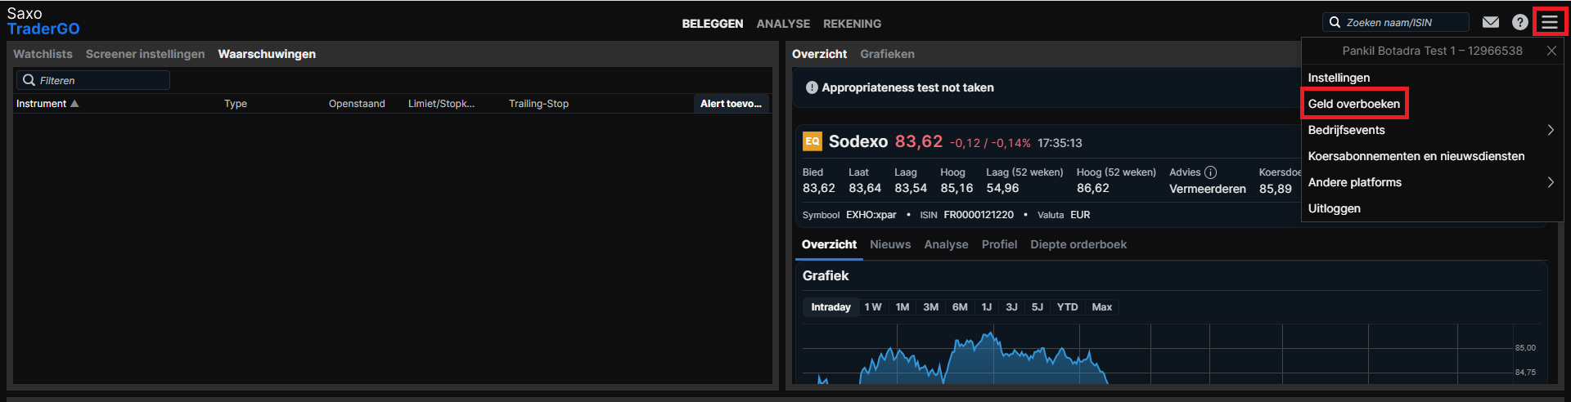This screenshot has height=402, width=1571.
Task: Set chart range to Max
Action: coord(1102,307)
